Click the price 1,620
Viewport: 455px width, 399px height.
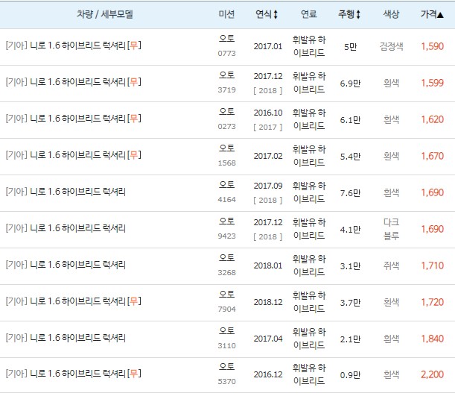(432, 120)
